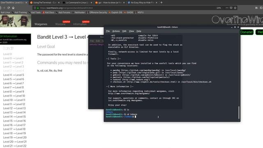
Task: Open the Offensive Security bookmark
Action: coord(97,12)
